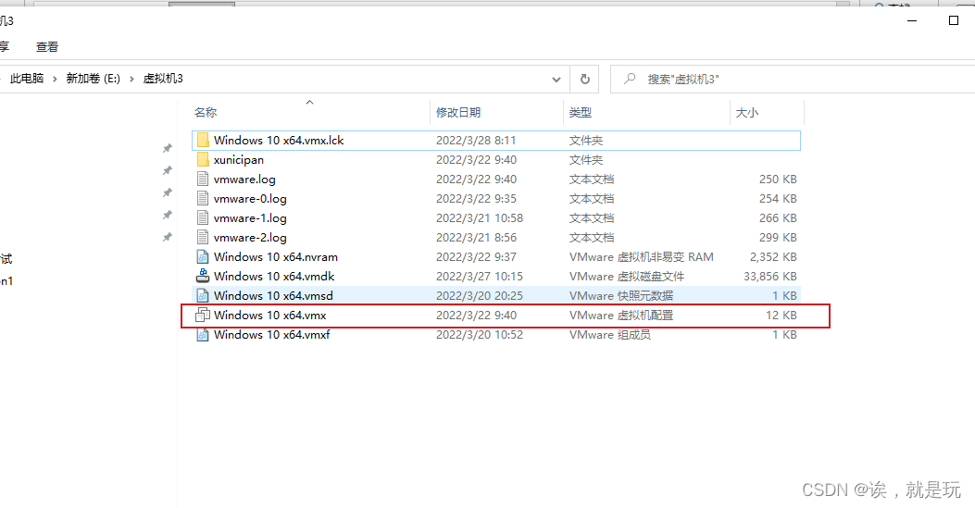
Task: Go to 新加卷 (E:) in the breadcrumb
Action: pos(94,79)
